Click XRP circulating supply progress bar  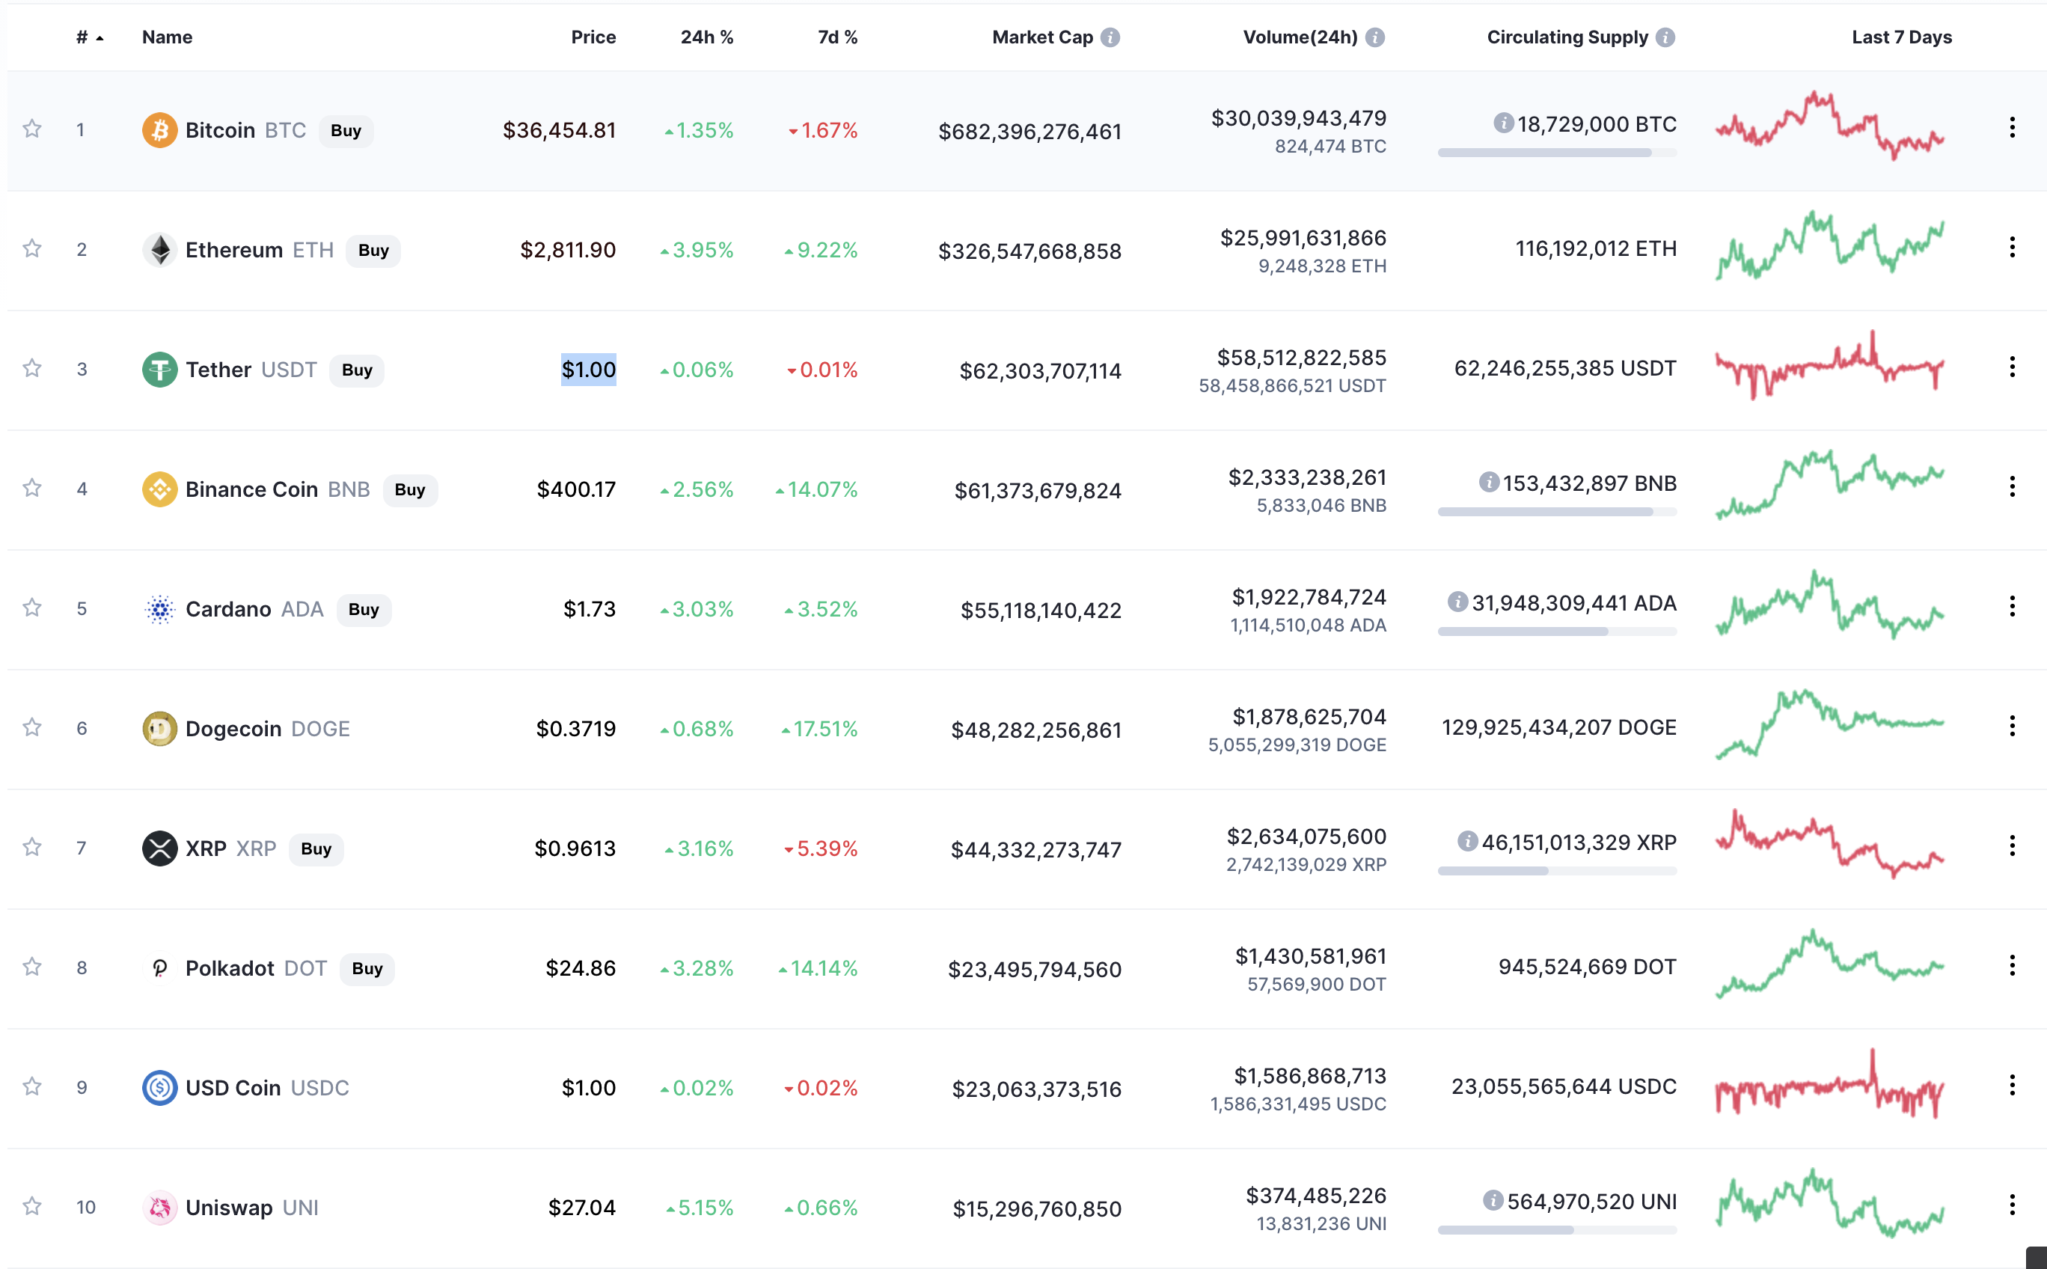click(1557, 871)
